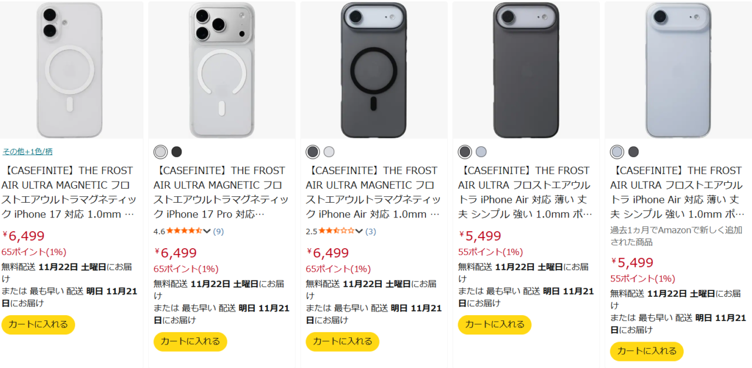Open the white iPhone 17 case product image
This screenshot has height=368, width=752.
[x=70, y=69]
